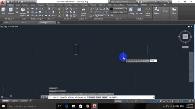This screenshot has width=195, height=109.
Task: Click the Array tool in Modify panel
Action: [74, 15]
